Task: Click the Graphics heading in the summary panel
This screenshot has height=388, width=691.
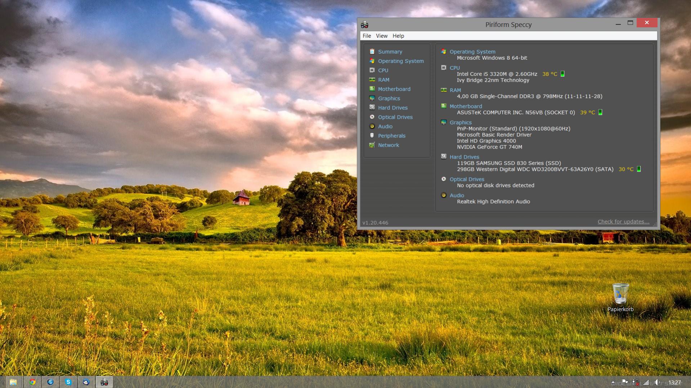Action: tap(461, 123)
